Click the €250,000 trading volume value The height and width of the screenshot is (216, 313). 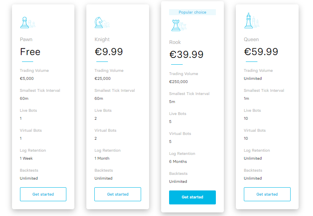pos(178,82)
